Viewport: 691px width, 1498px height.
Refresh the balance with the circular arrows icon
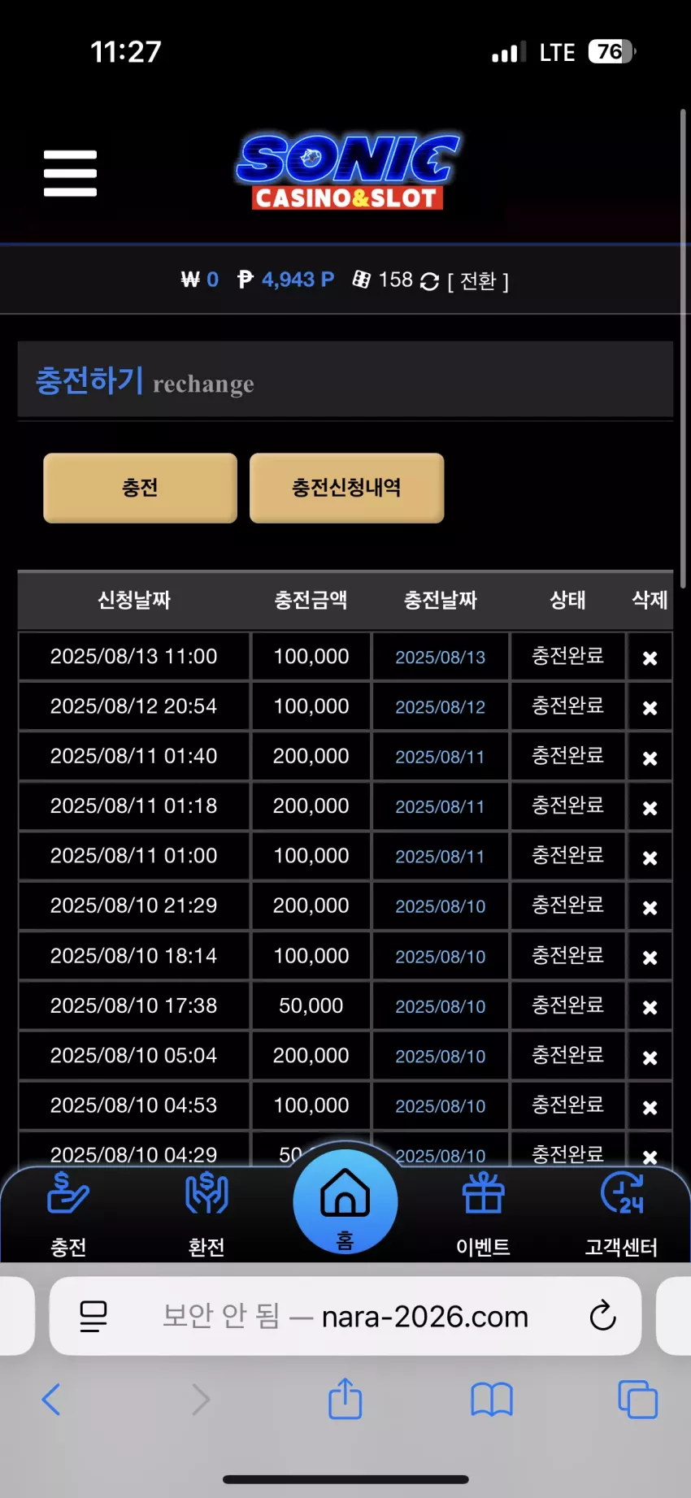429,281
